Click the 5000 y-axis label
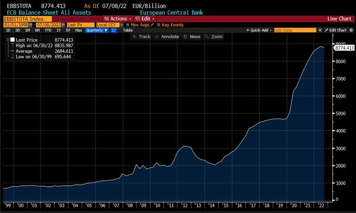The width and height of the screenshot is (356, 213). (x=341, y=114)
